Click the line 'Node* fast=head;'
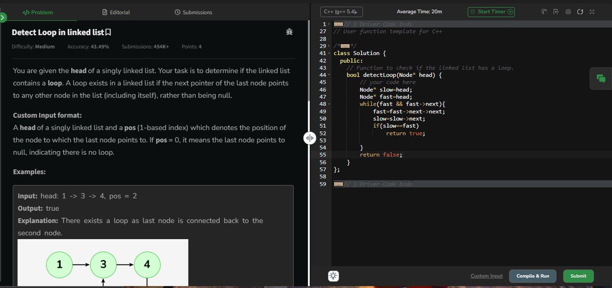The image size is (612, 288). click(x=385, y=97)
